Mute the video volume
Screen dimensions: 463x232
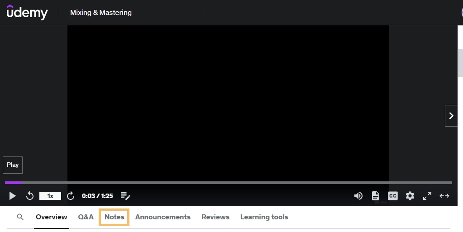pos(358,196)
